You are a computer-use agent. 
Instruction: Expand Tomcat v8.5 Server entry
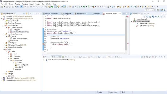click(44, 60)
